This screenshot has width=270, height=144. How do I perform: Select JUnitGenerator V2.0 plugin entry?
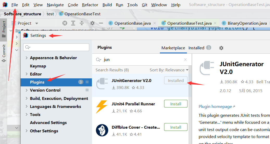point(142,85)
